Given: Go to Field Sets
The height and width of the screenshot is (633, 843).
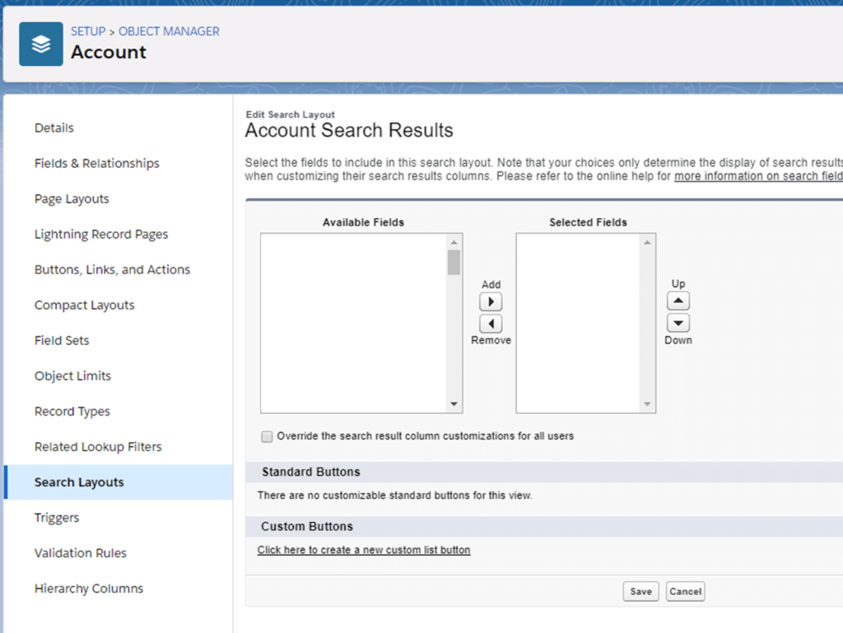Looking at the screenshot, I should [x=62, y=341].
